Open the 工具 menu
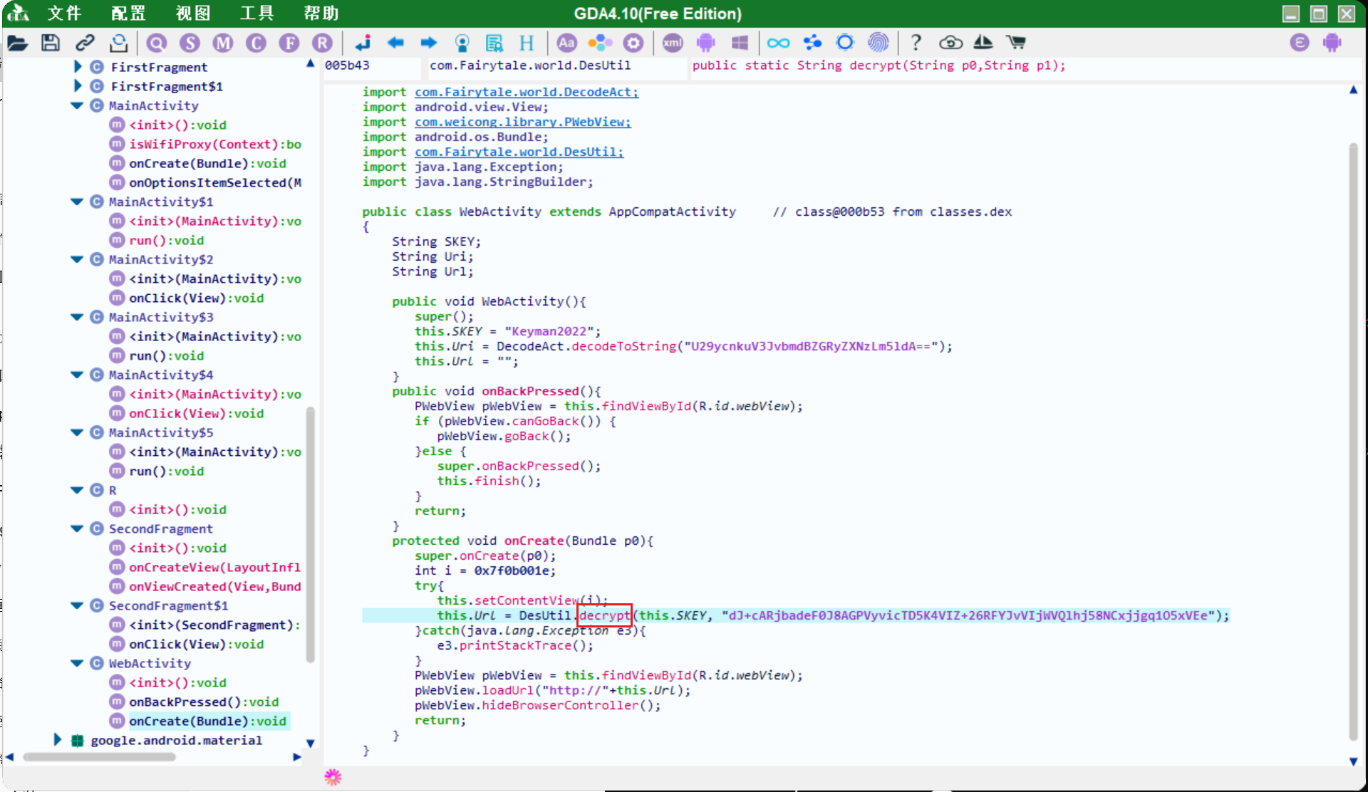 [256, 14]
